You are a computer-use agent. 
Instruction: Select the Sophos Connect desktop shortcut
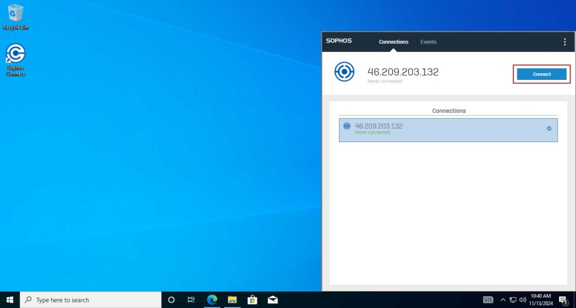click(16, 60)
